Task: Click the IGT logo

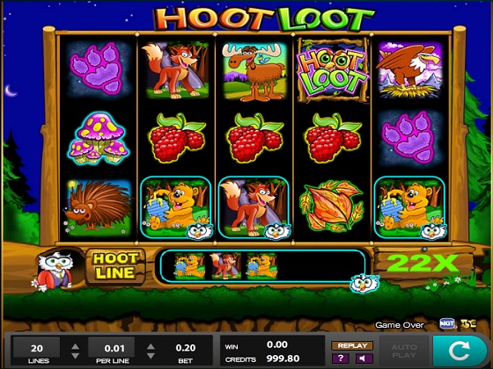Action: 447,323
